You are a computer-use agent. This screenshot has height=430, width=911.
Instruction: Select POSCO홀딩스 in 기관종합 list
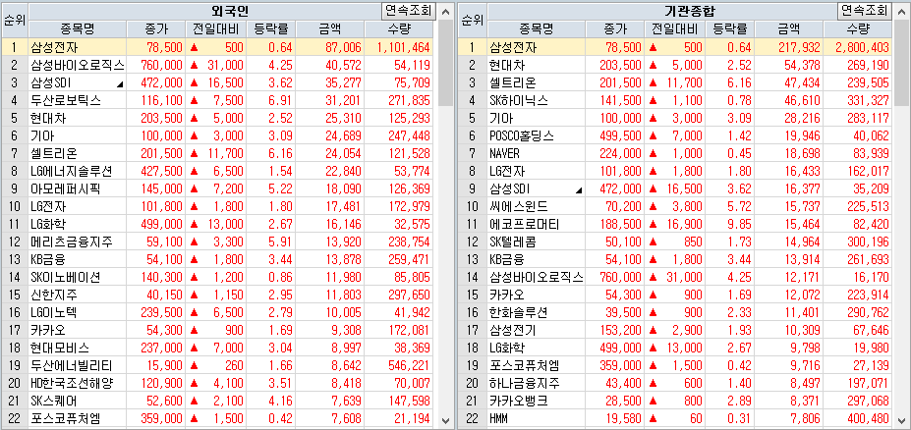[522, 135]
